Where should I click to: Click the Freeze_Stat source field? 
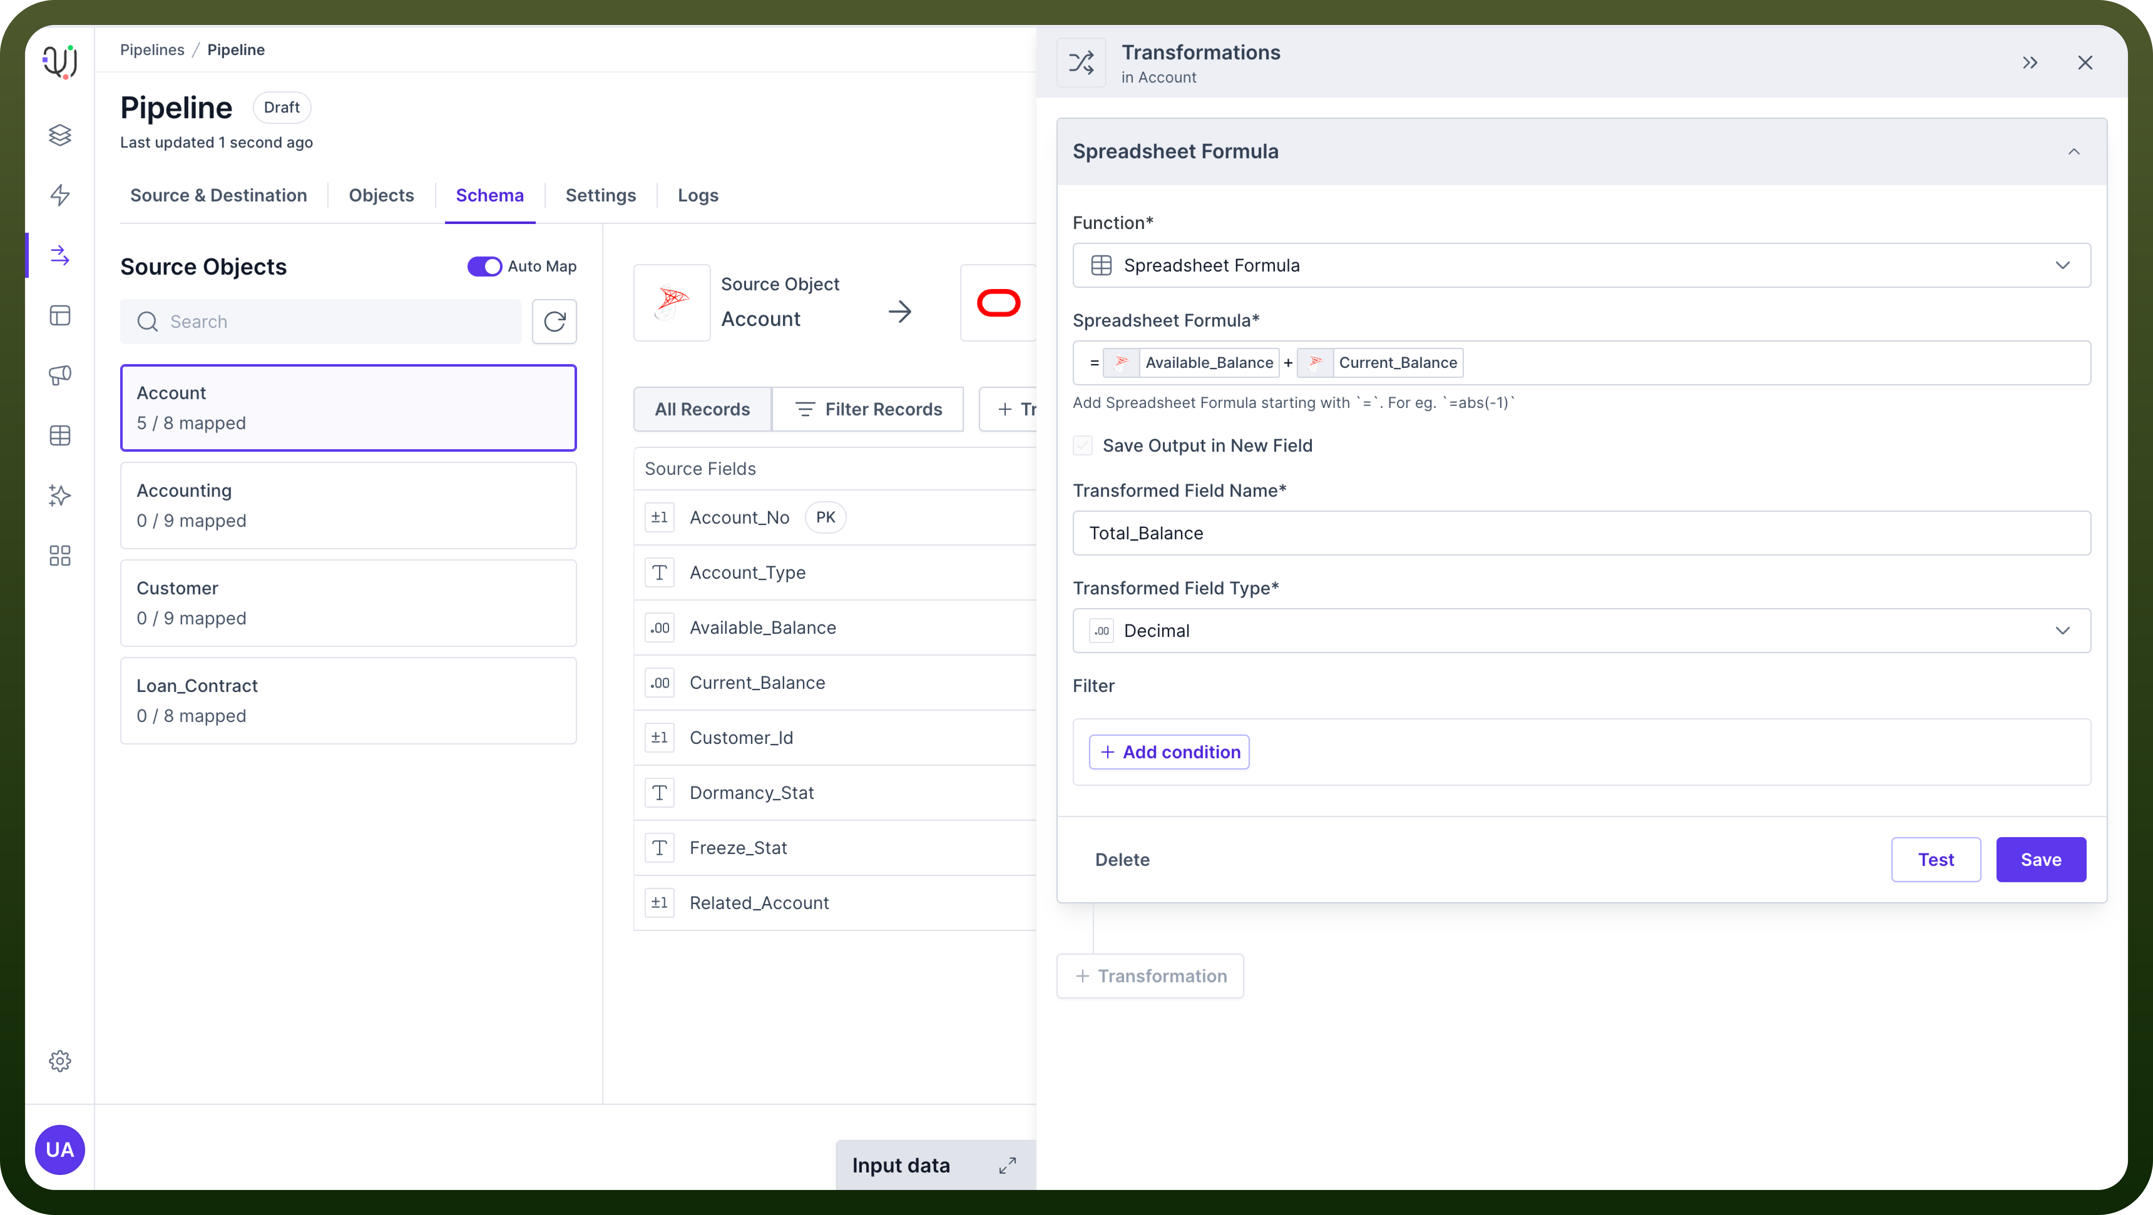coord(835,847)
